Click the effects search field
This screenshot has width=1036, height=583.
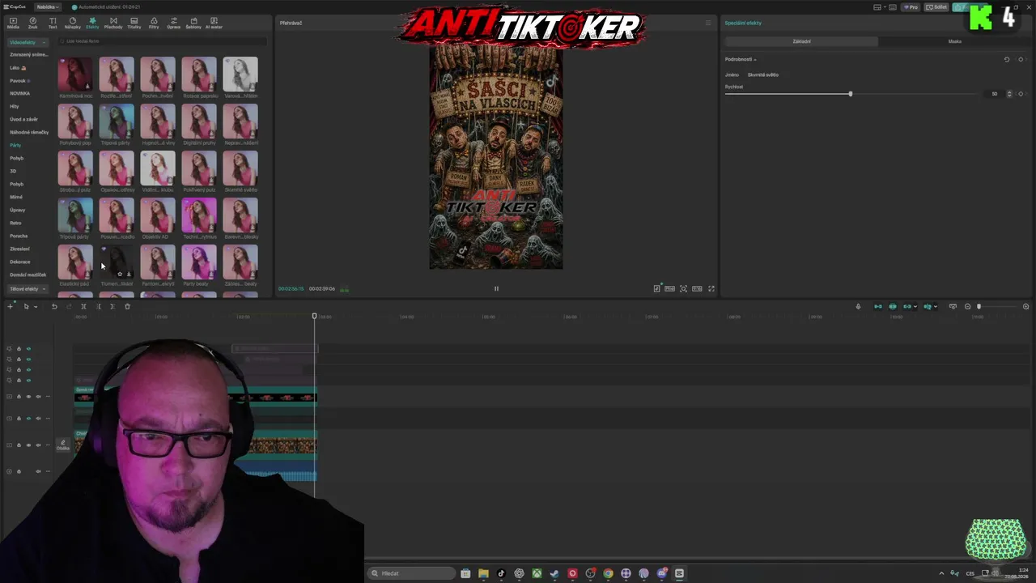click(162, 41)
